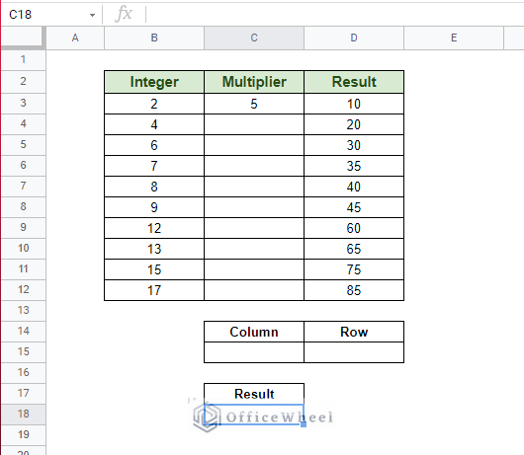Click the empty cell under Row
524x455 pixels.
pyautogui.click(x=354, y=352)
